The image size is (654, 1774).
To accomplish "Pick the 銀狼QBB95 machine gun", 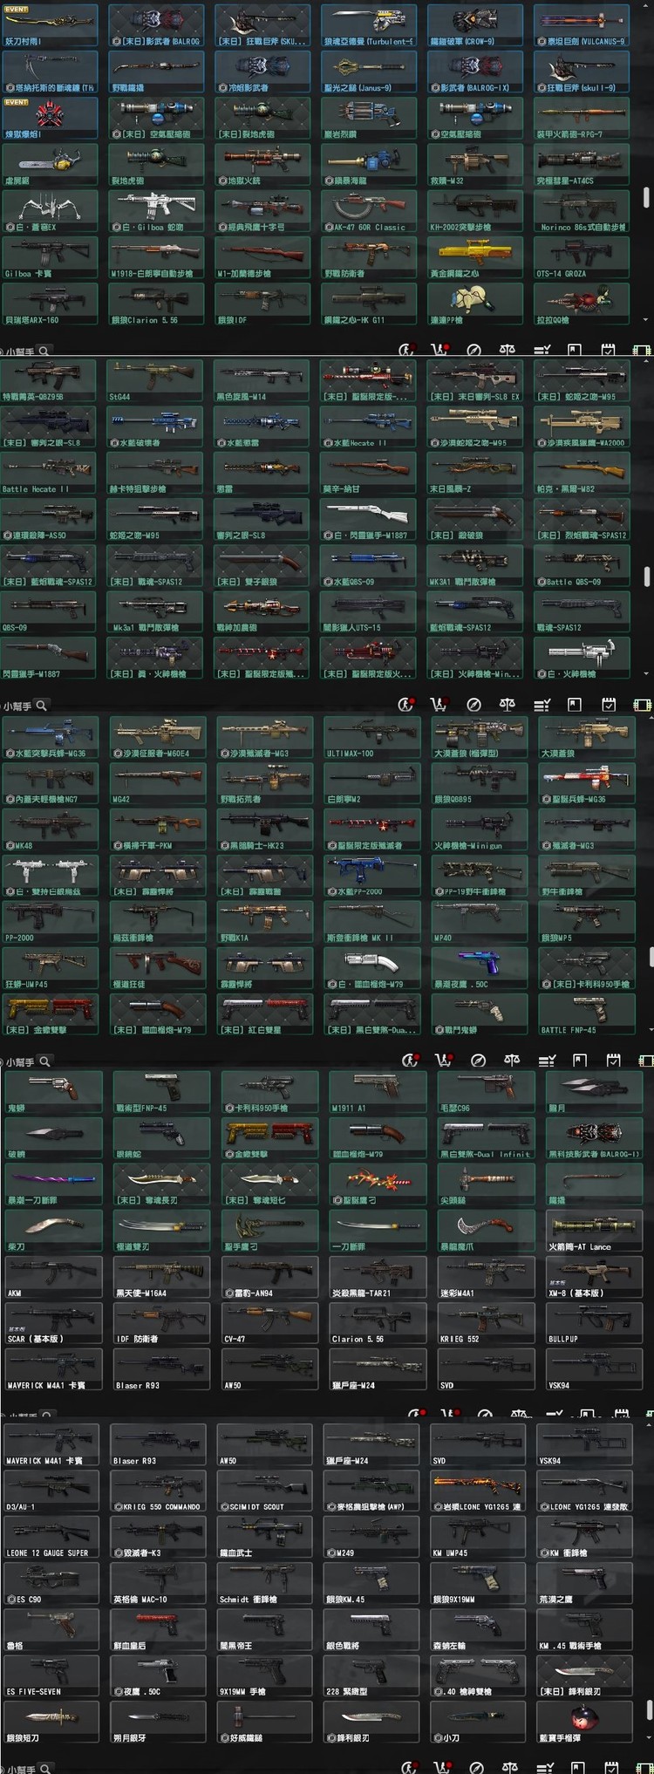I will (x=479, y=783).
